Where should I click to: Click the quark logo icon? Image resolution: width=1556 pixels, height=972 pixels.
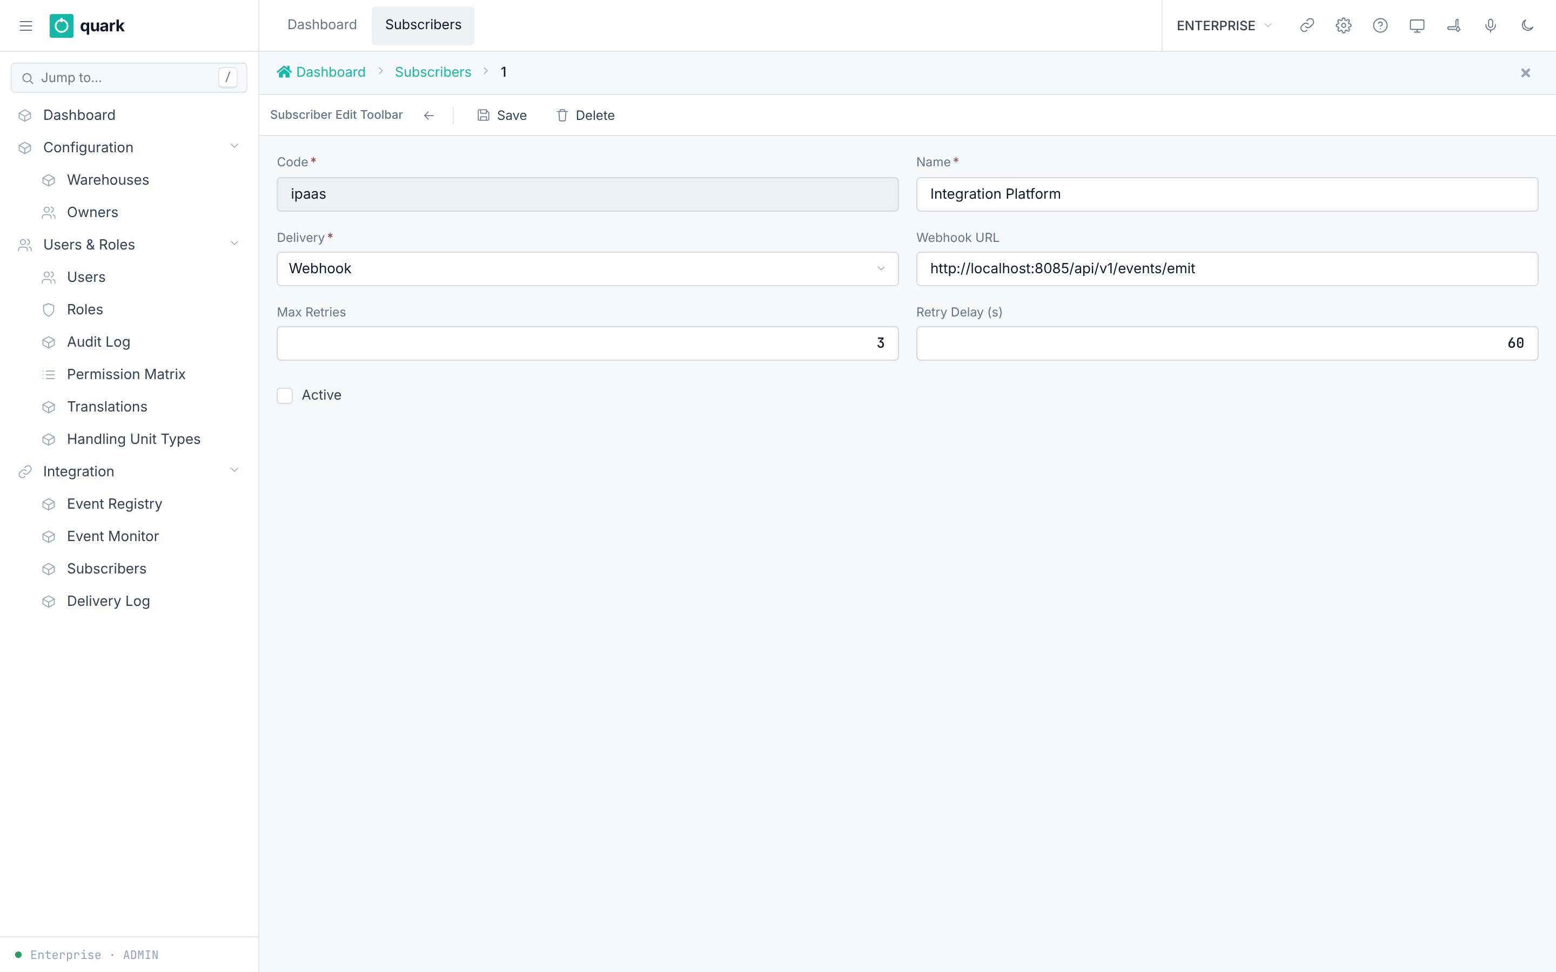[61, 26]
